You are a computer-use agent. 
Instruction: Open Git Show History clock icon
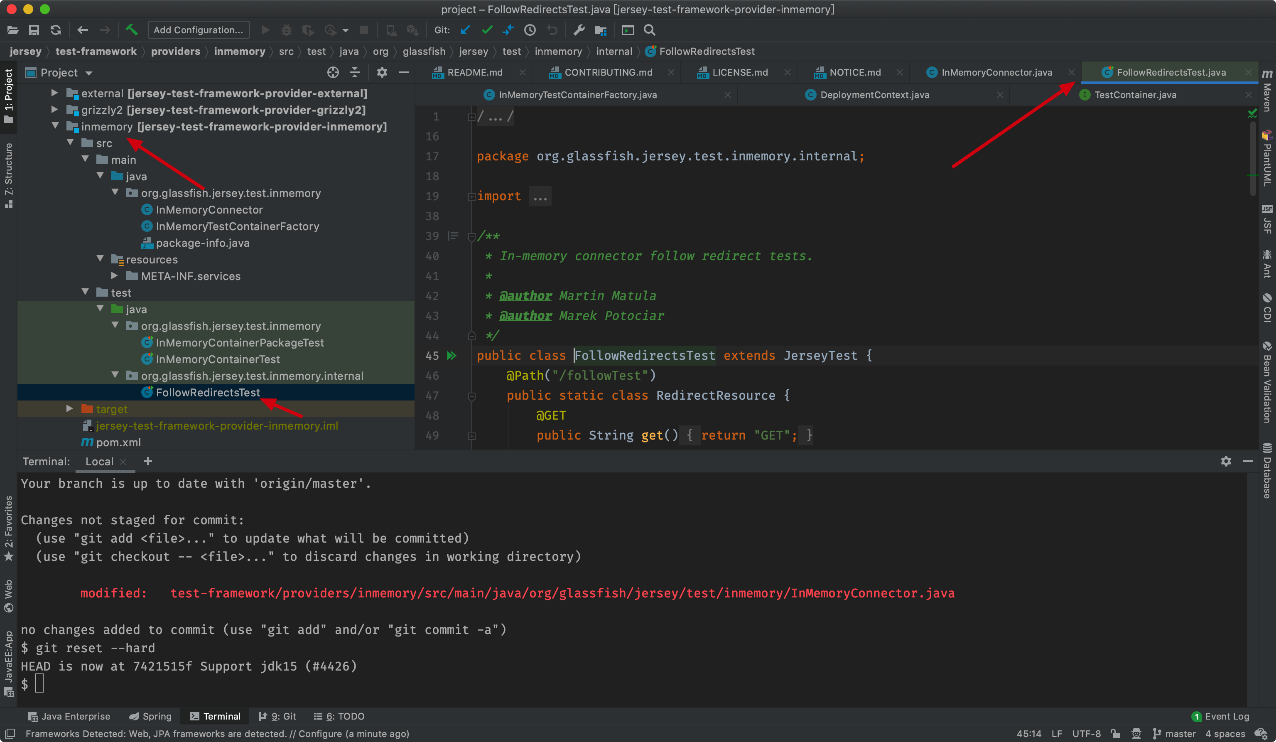click(x=530, y=30)
